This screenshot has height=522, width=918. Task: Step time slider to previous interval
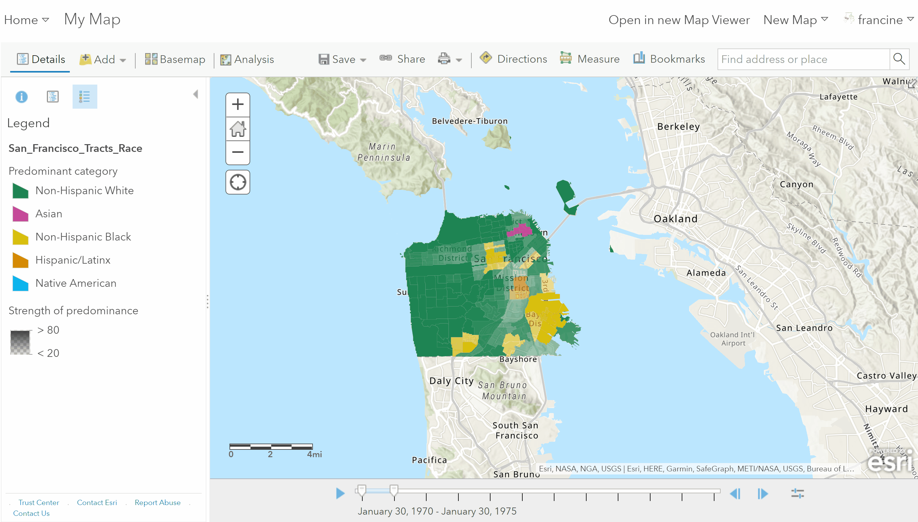(x=735, y=494)
